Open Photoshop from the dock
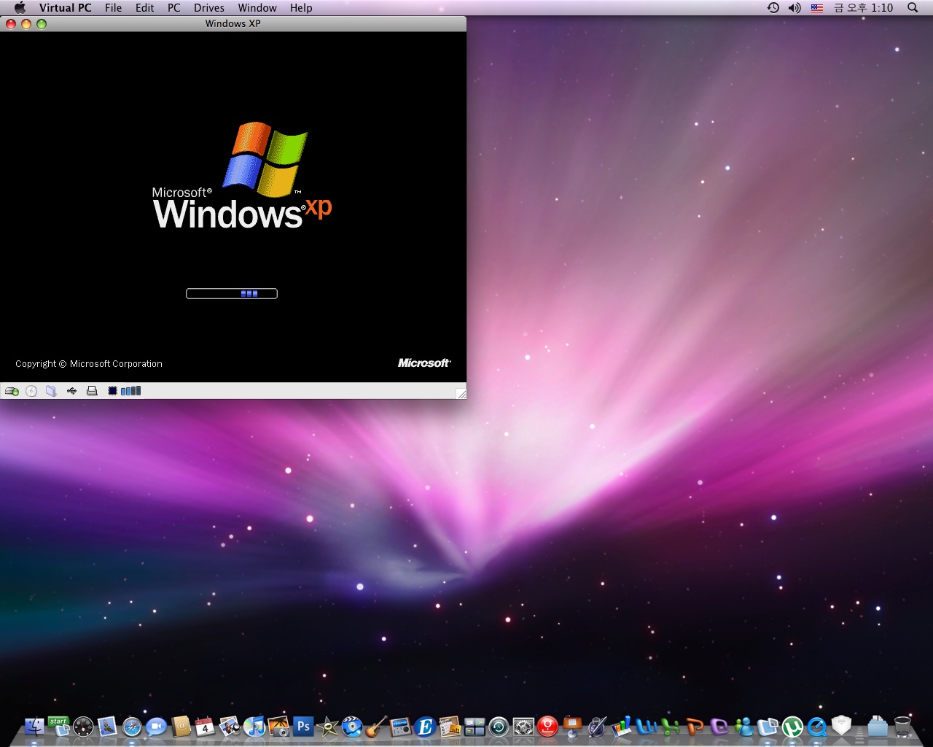Image resolution: width=933 pixels, height=747 pixels. click(x=303, y=727)
